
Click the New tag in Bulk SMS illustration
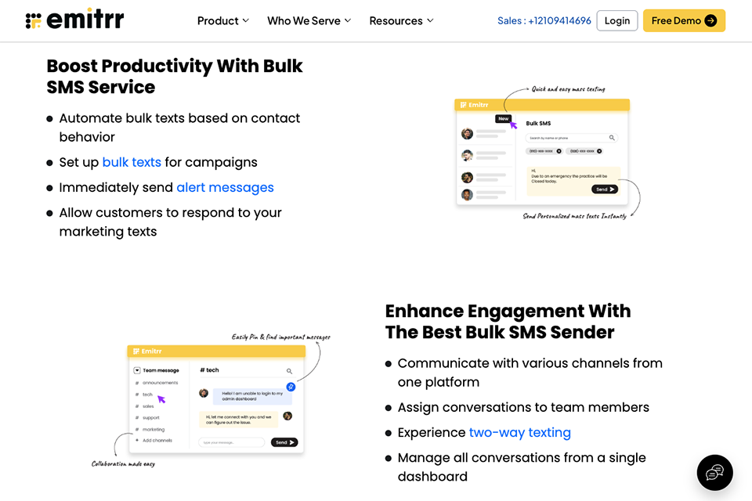[x=503, y=118]
